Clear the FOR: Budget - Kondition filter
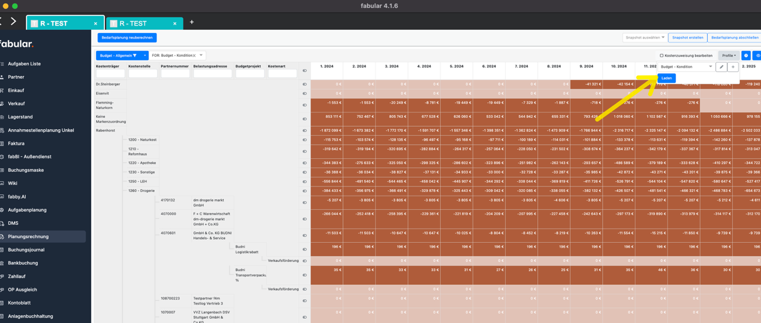761x323 pixels. (x=194, y=56)
